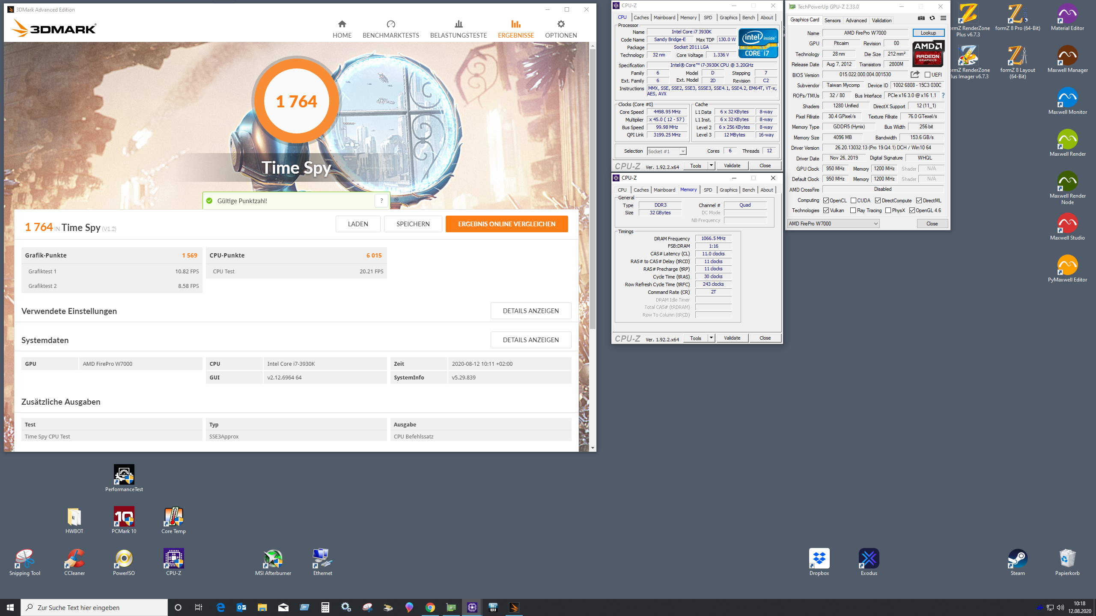
Task: Expand Tools dropdown arrow in bottom CPU-Z
Action: (x=711, y=338)
